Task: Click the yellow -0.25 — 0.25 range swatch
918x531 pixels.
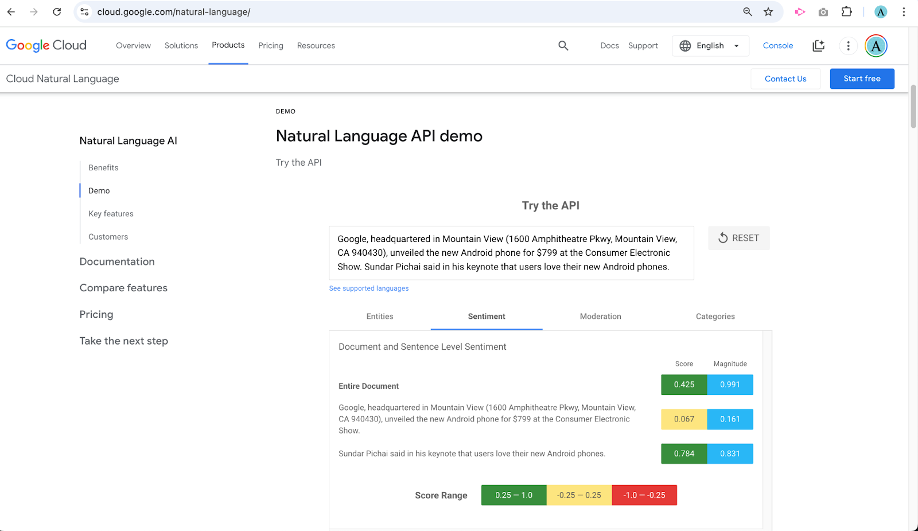Action: pos(579,495)
